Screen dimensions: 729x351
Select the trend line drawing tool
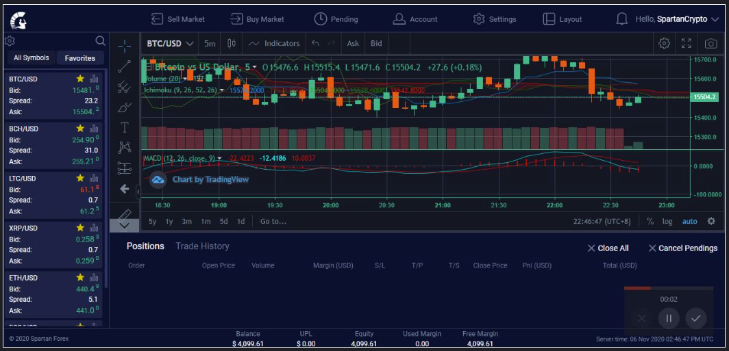(x=124, y=66)
